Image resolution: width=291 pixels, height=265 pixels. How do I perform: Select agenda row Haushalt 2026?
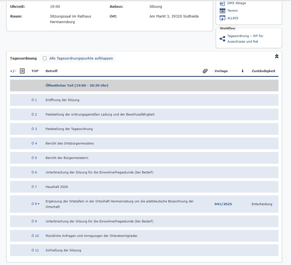(x=57, y=187)
